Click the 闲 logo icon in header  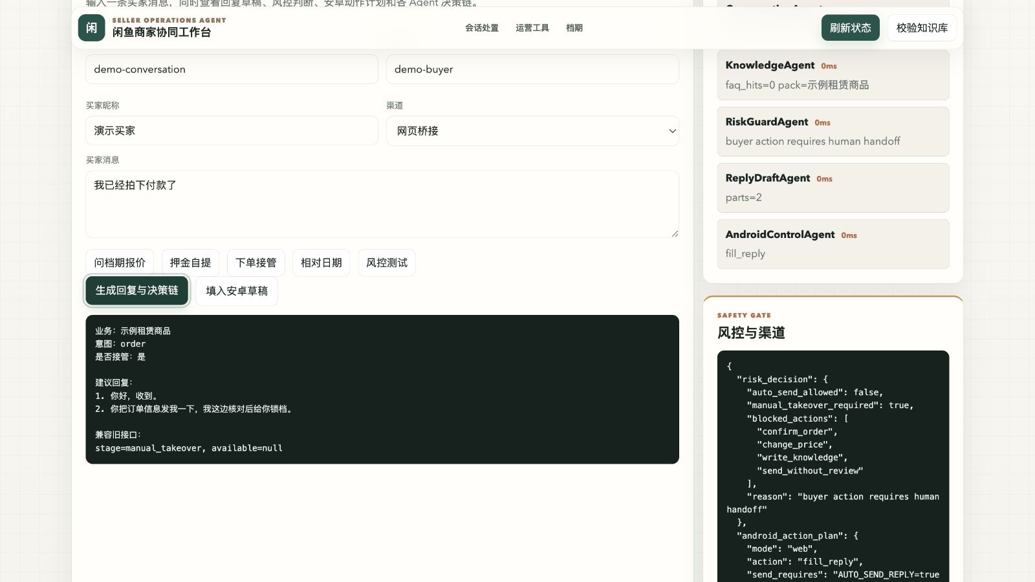click(x=91, y=28)
